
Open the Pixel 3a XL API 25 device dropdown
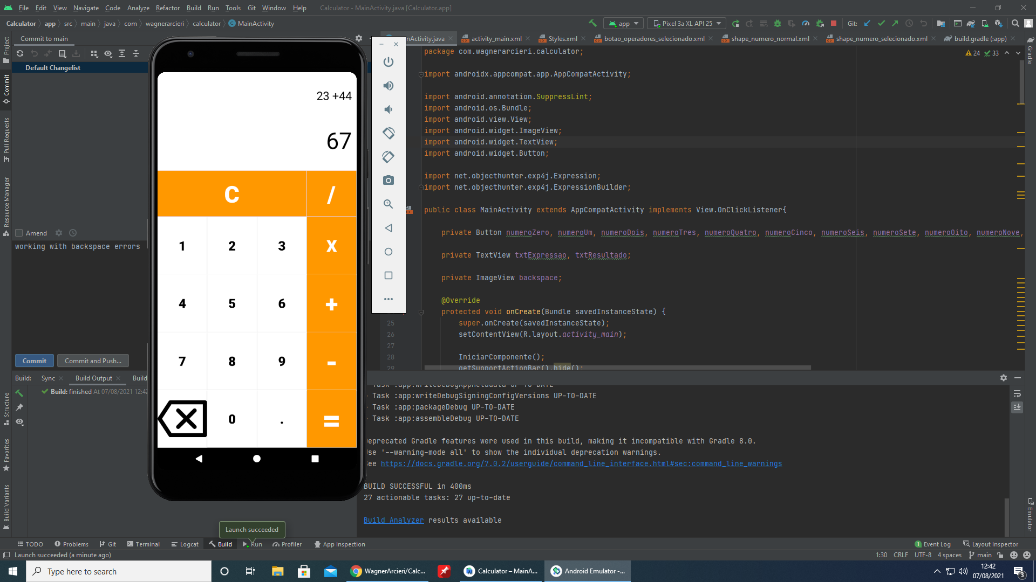pyautogui.click(x=687, y=24)
